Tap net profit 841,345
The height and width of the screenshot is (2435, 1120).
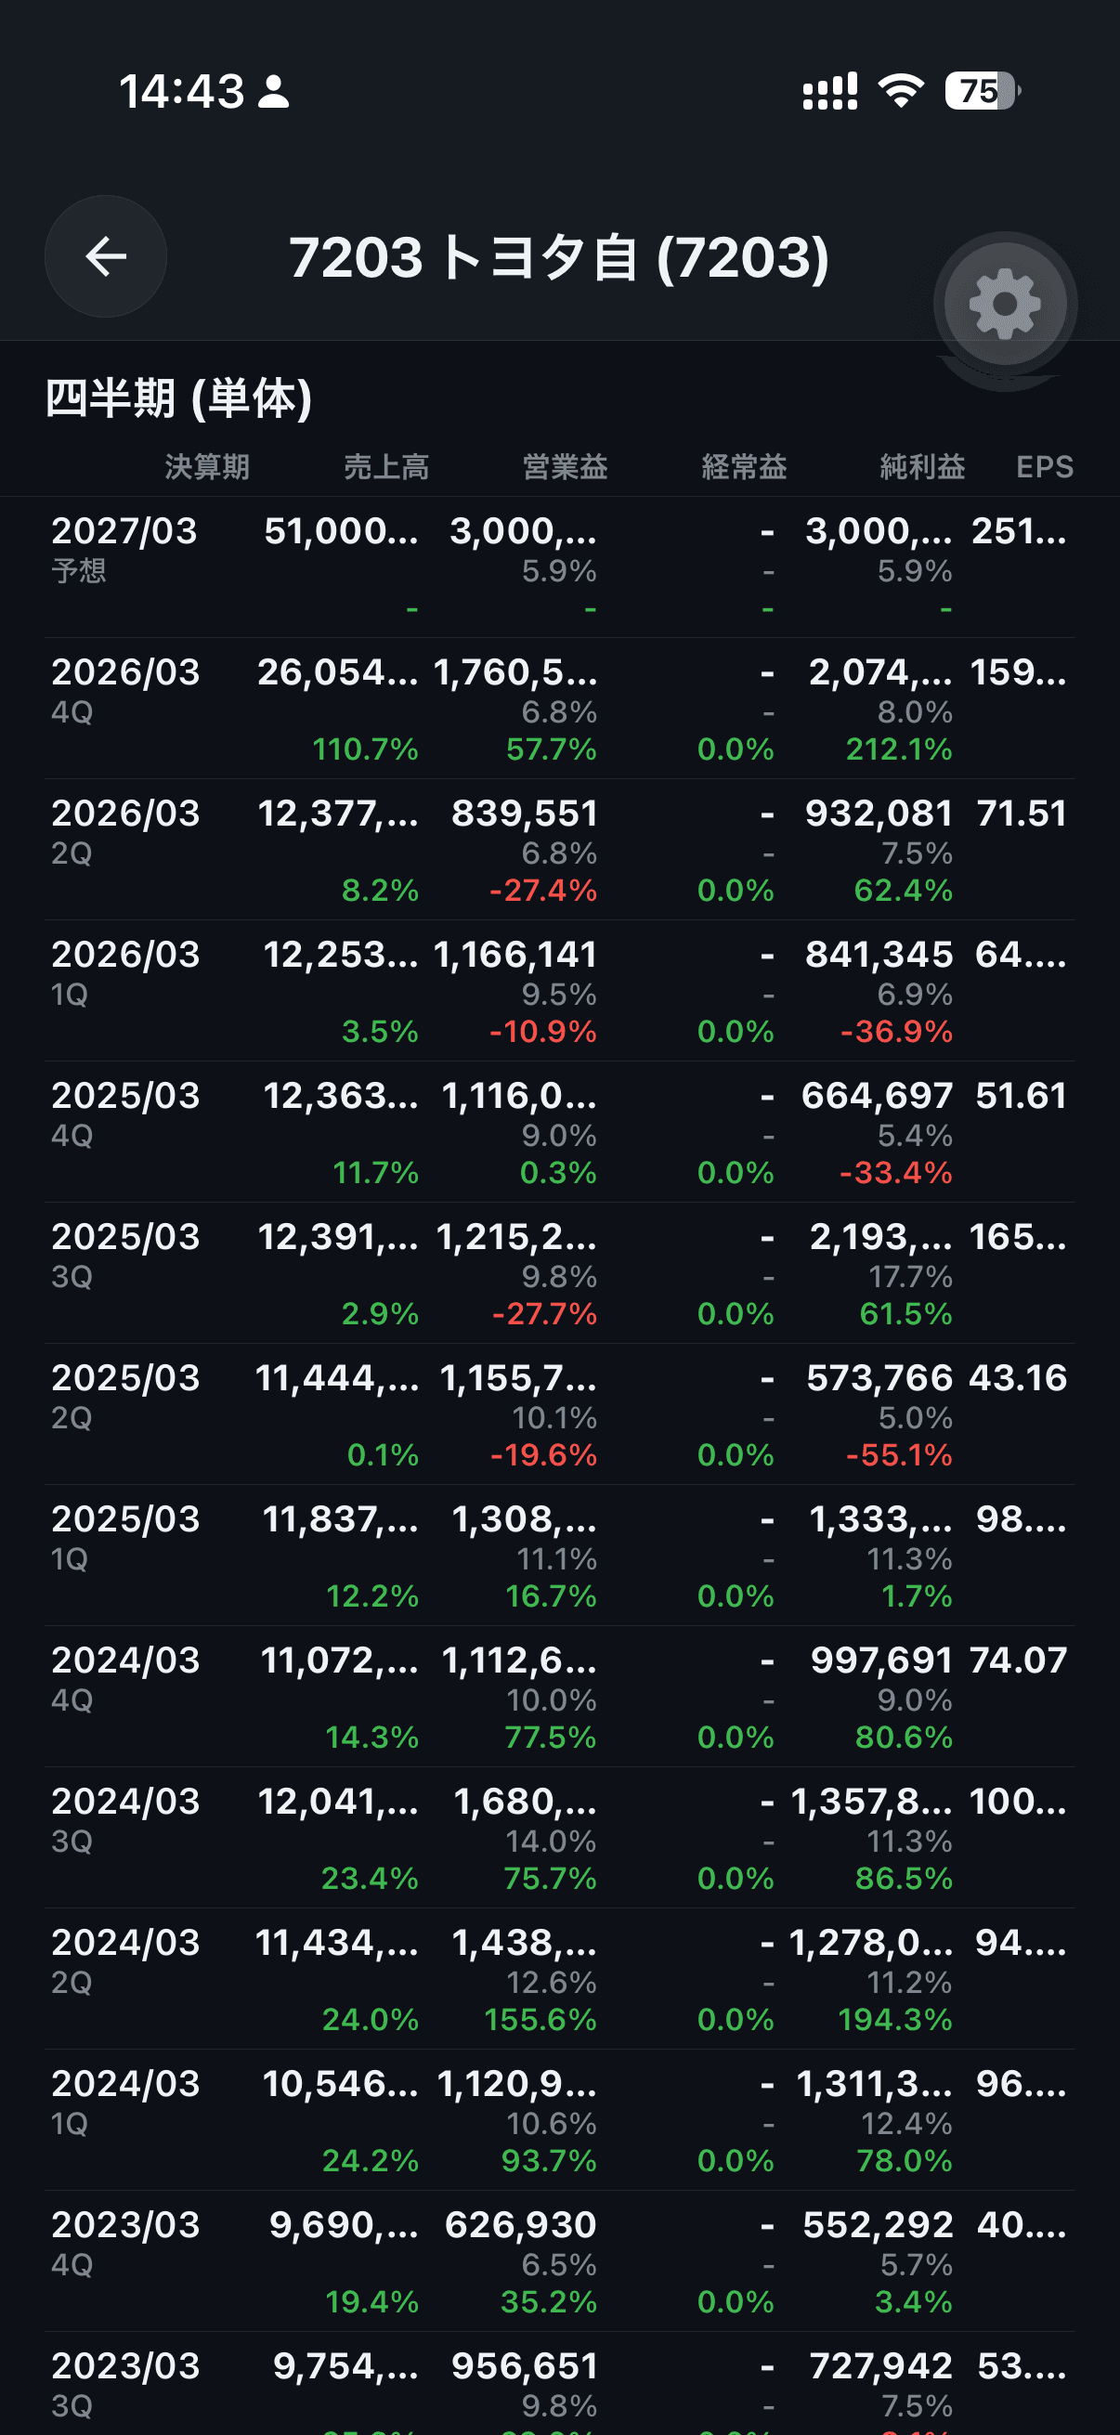[x=878, y=955]
